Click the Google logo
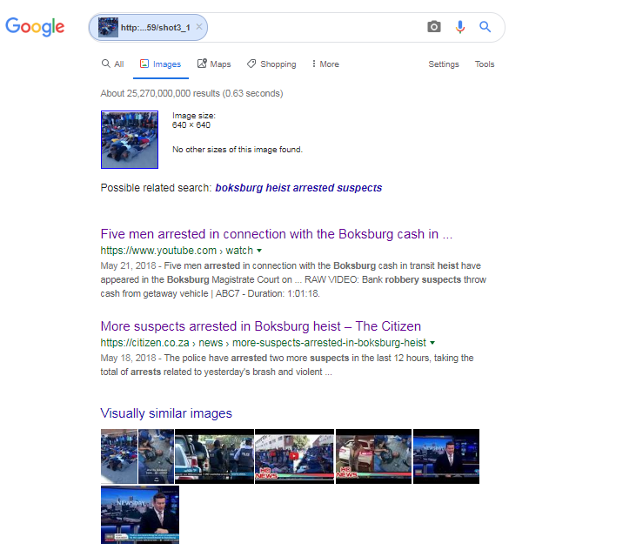 pyautogui.click(x=35, y=27)
